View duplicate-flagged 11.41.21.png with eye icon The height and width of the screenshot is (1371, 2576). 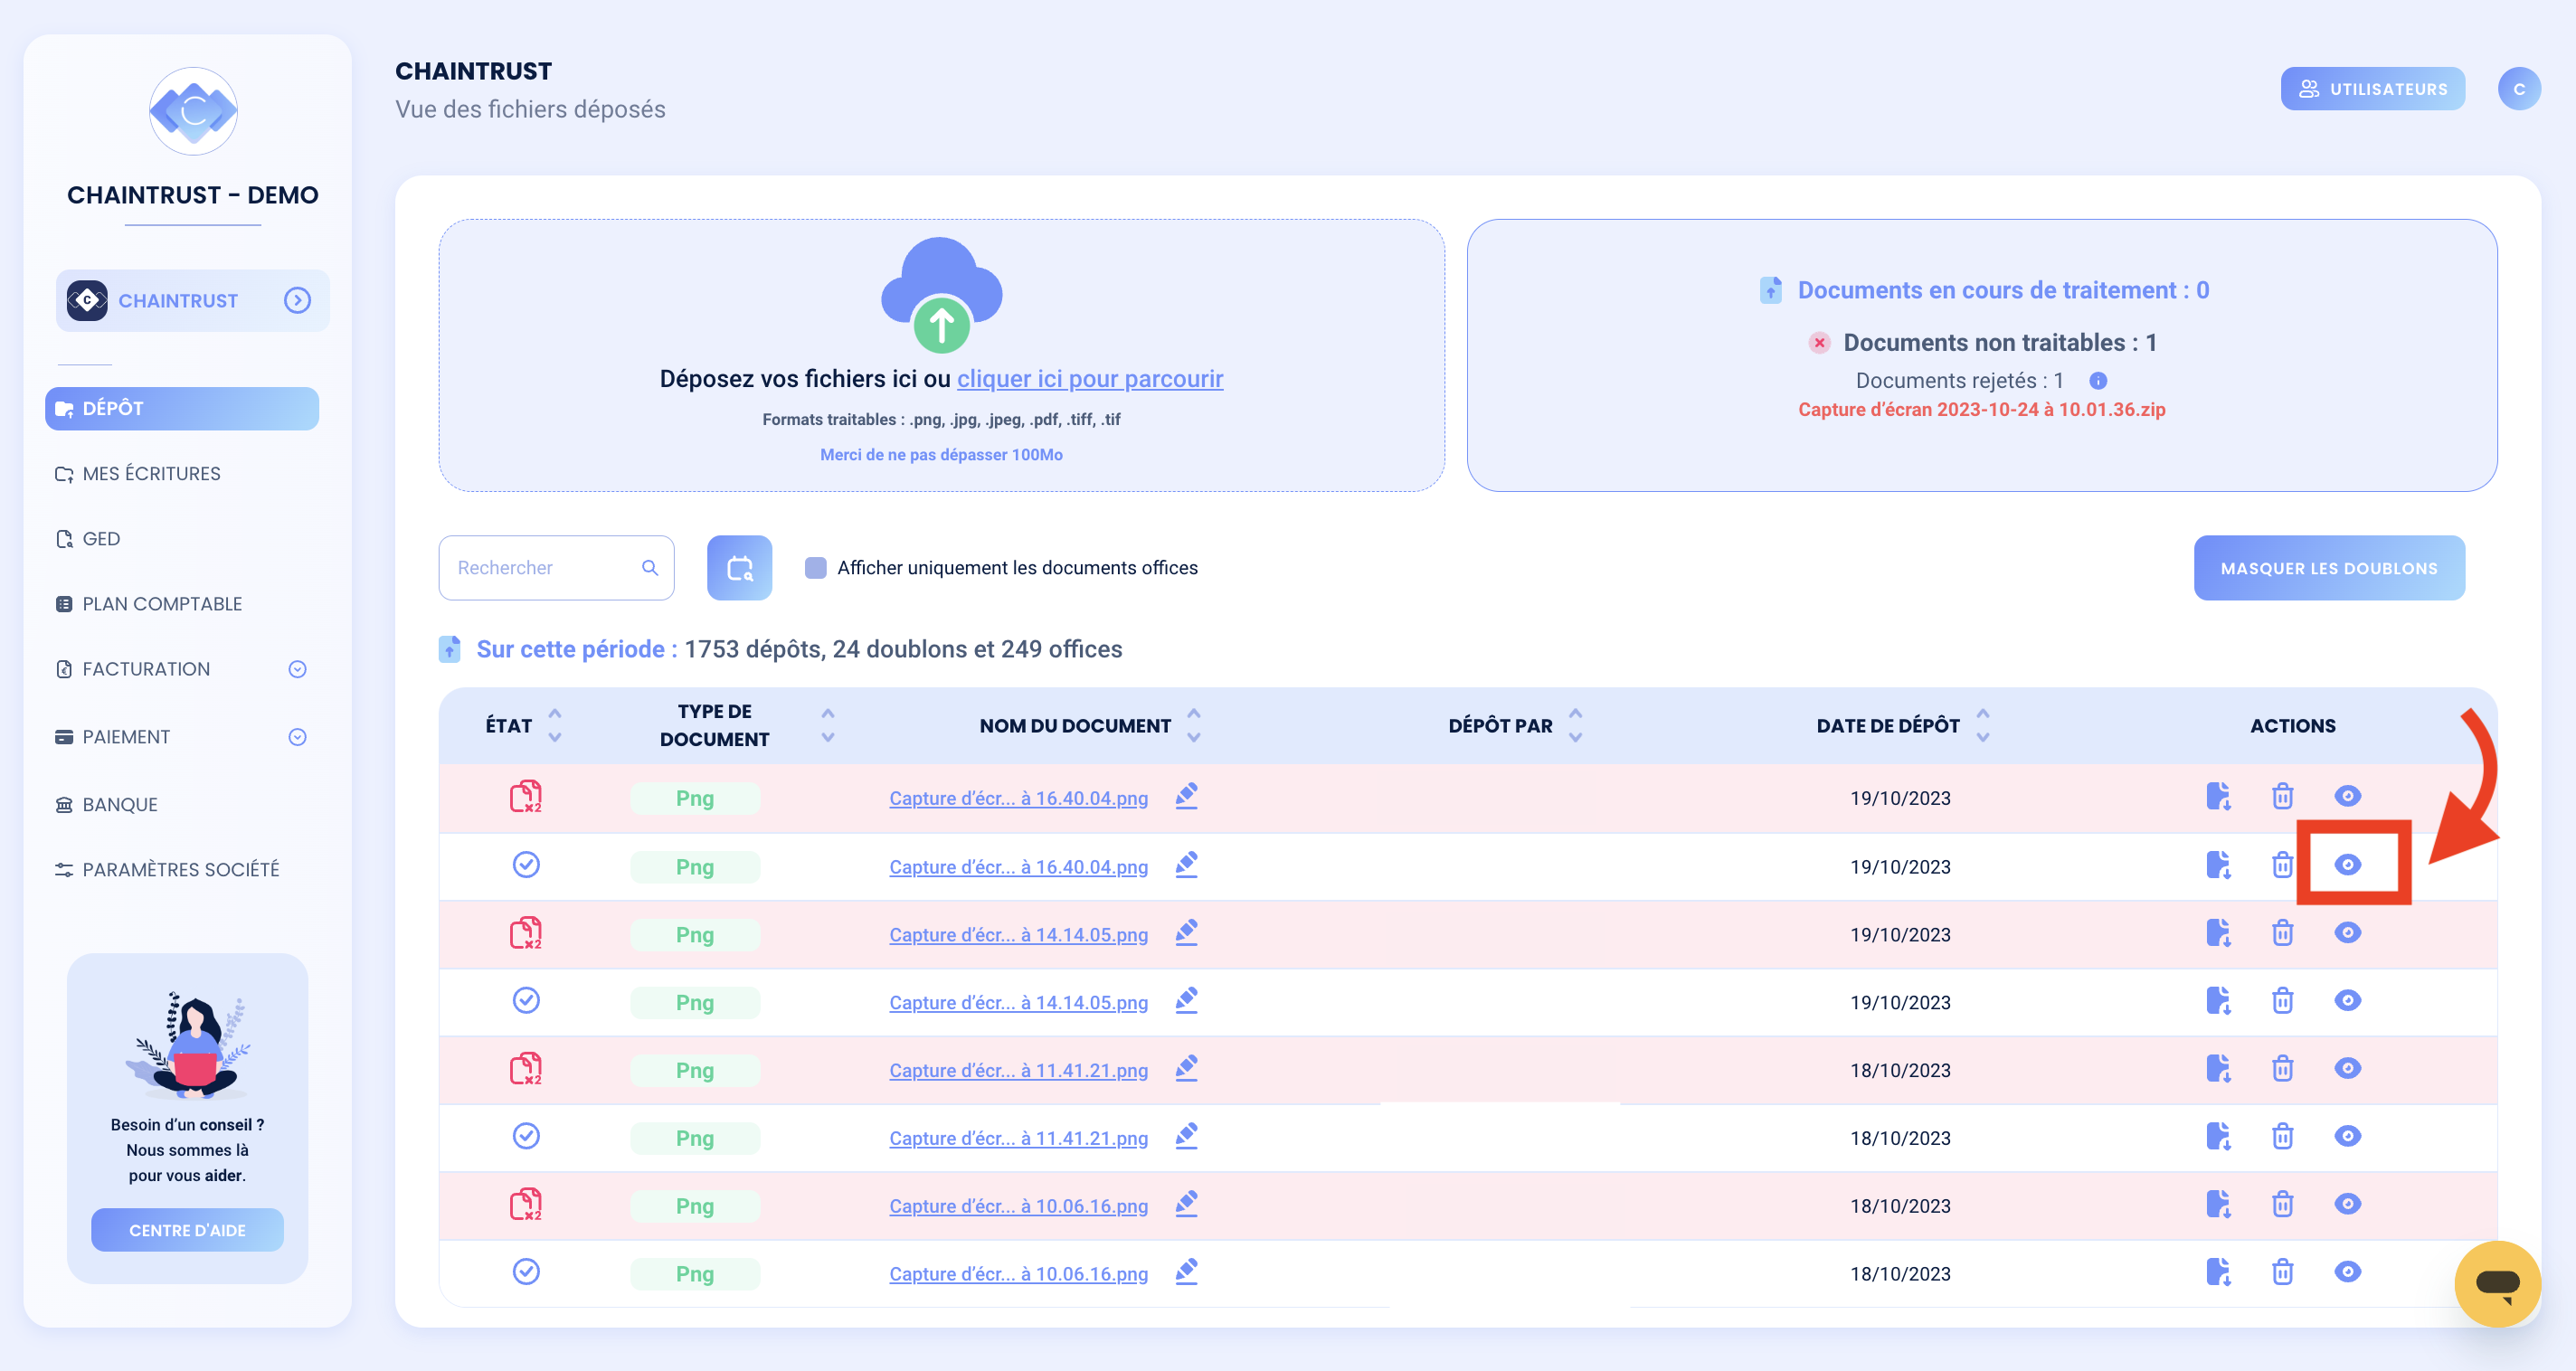click(2347, 1068)
